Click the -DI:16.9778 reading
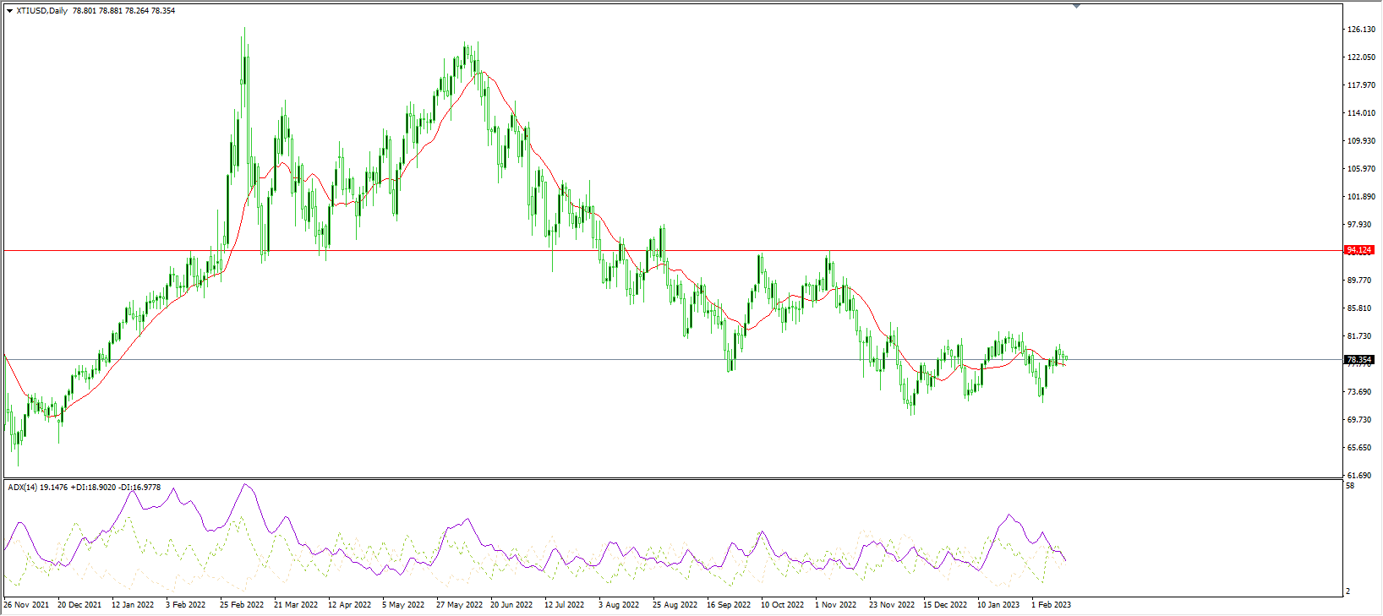 [x=139, y=488]
